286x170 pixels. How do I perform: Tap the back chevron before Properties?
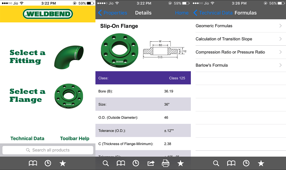tap(100, 13)
